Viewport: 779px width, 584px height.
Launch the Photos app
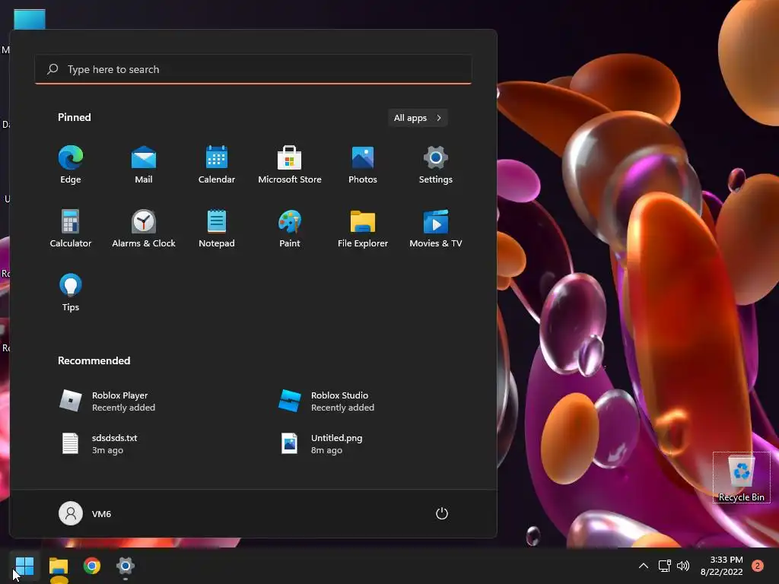(363, 165)
